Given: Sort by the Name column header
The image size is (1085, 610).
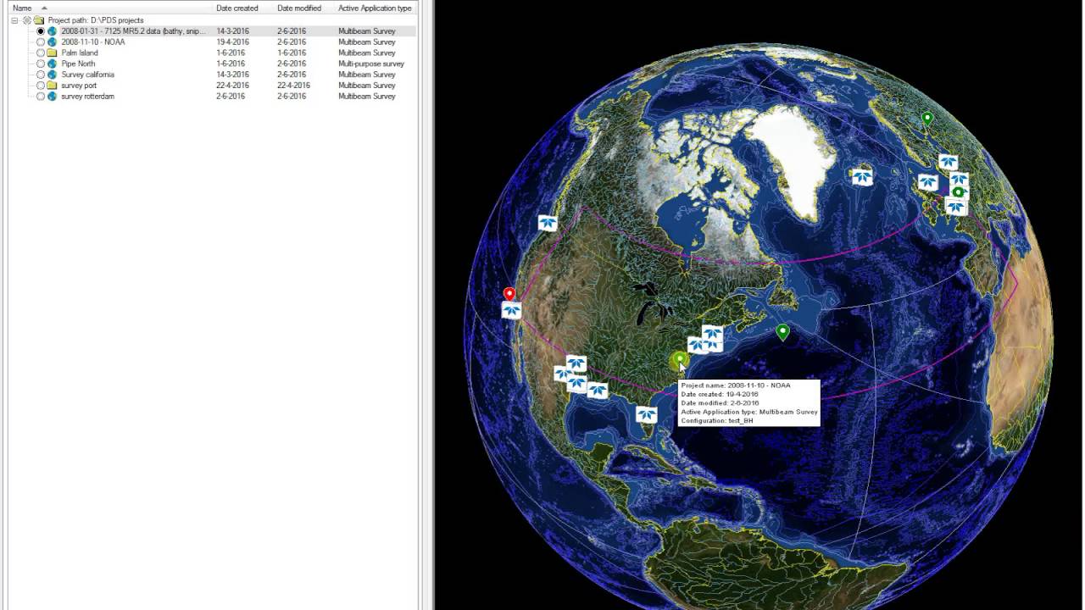Looking at the screenshot, I should click(x=22, y=8).
